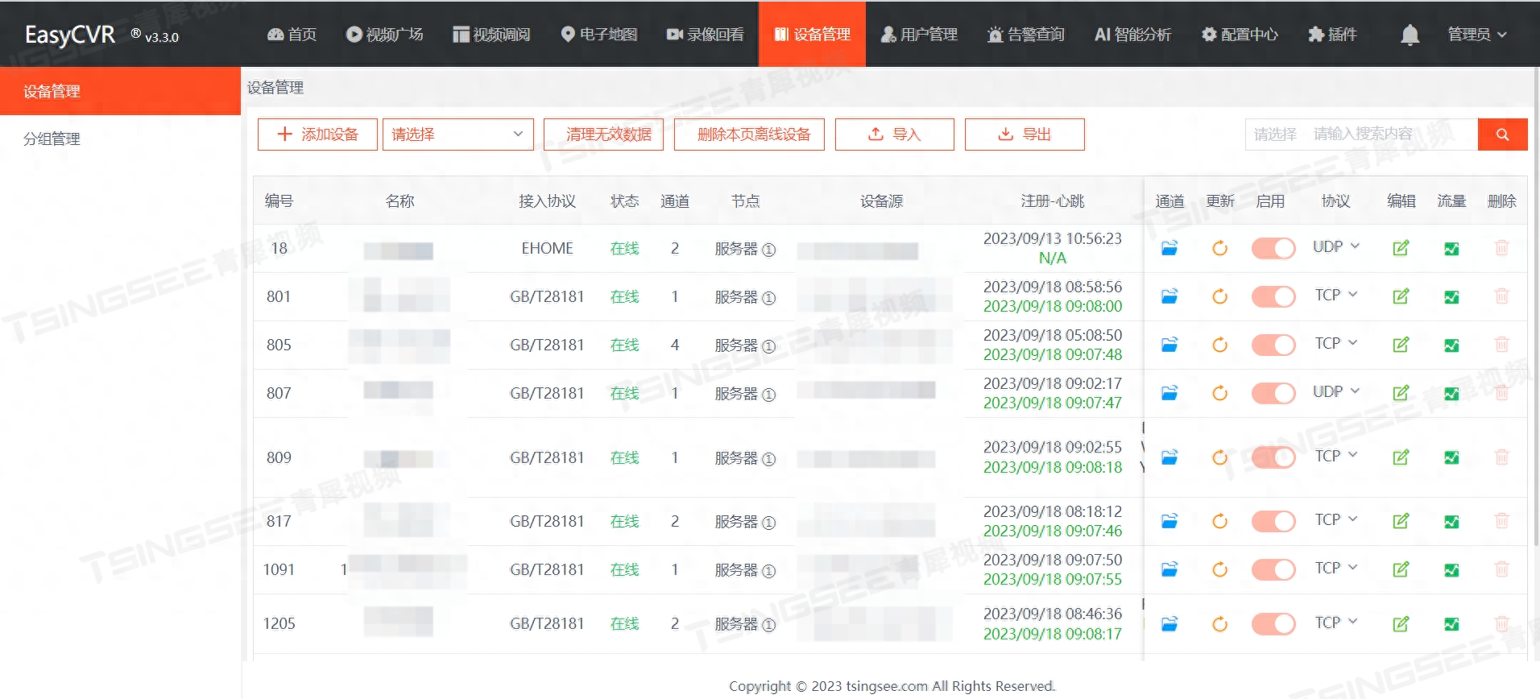Open UDP protocol dropdown for device 807

[x=1335, y=391]
